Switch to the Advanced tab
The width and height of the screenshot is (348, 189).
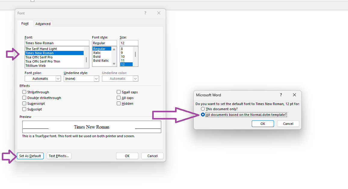point(43,23)
